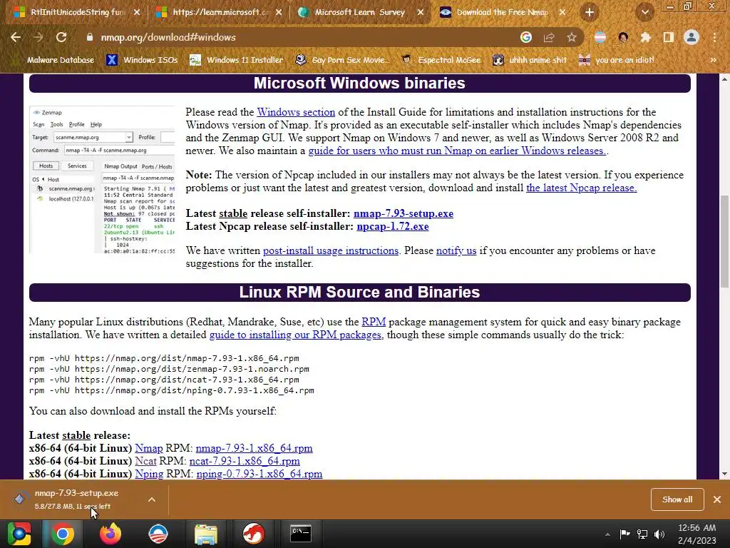Open the Windows 11 Installer bookmark
Screen dimensions: 730x548
tap(237, 60)
